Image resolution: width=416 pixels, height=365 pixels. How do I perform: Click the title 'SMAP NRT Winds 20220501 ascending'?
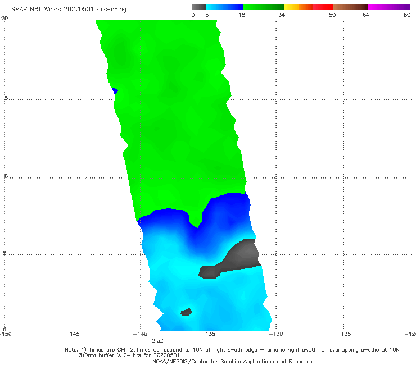(69, 10)
